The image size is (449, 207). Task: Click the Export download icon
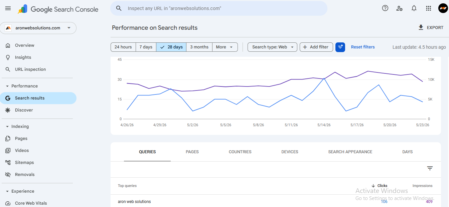pos(421,27)
